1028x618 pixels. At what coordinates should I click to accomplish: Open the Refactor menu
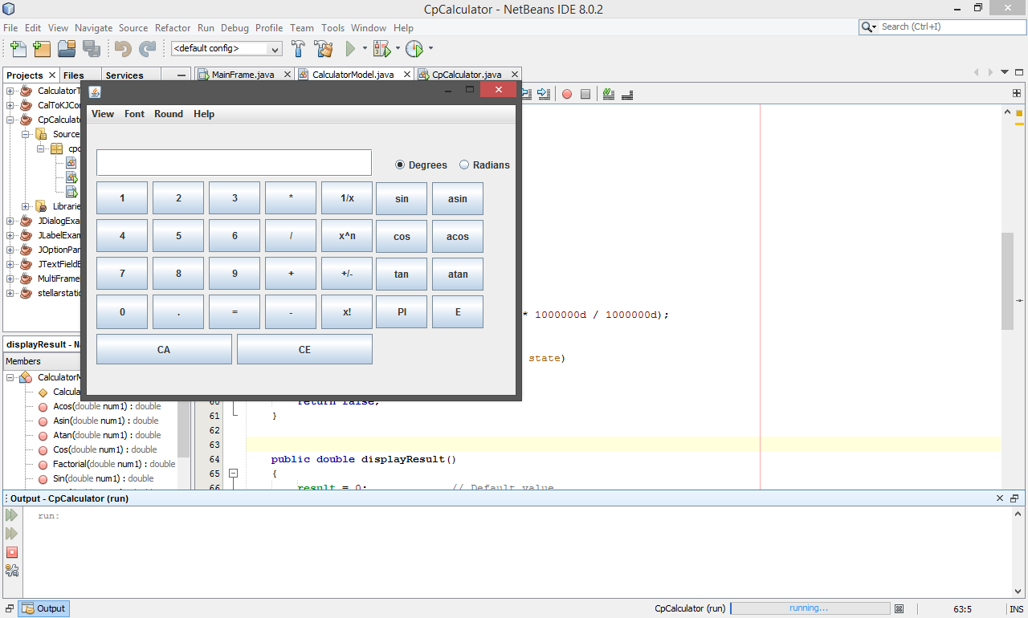click(173, 28)
